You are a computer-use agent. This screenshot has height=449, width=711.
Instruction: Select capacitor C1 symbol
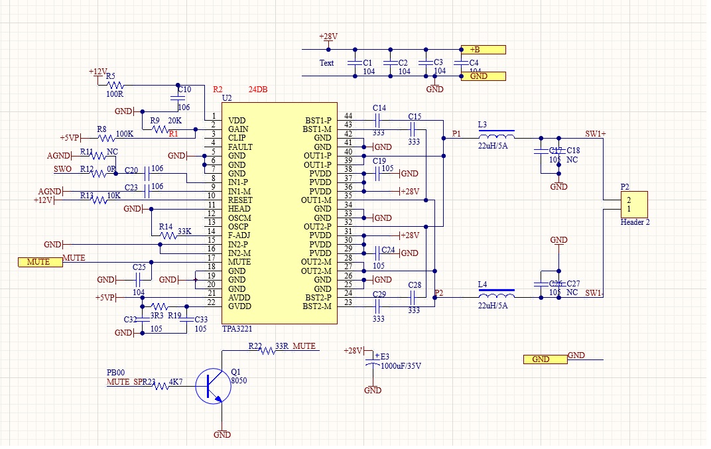pyautogui.click(x=355, y=62)
